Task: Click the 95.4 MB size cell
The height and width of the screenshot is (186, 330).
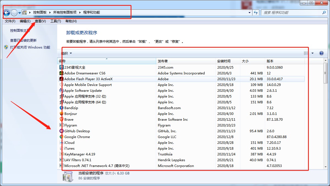Action: tap(256, 131)
